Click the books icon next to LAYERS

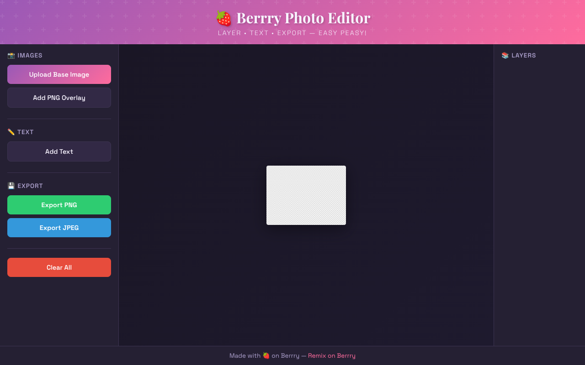[x=505, y=55]
